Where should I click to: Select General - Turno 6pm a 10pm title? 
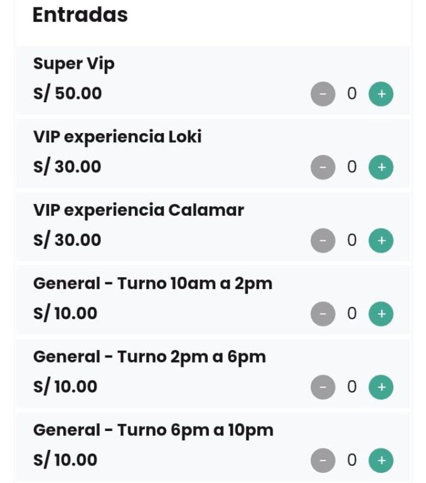153,430
